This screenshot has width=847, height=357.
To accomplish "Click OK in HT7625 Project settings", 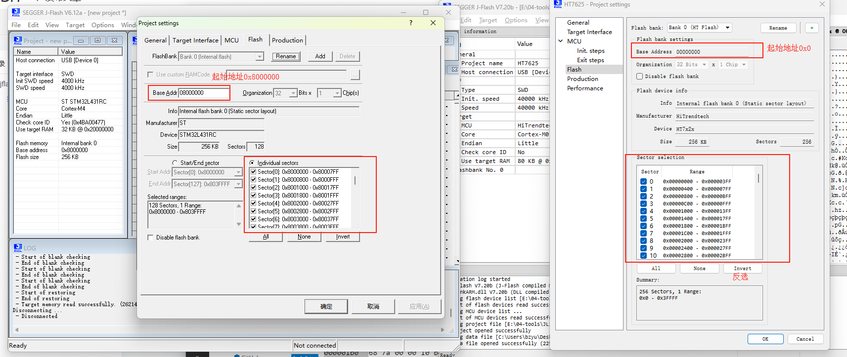I will (x=765, y=339).
